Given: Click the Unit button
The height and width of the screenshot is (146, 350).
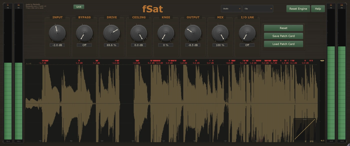Looking at the screenshot, I should pyautogui.click(x=79, y=7).
